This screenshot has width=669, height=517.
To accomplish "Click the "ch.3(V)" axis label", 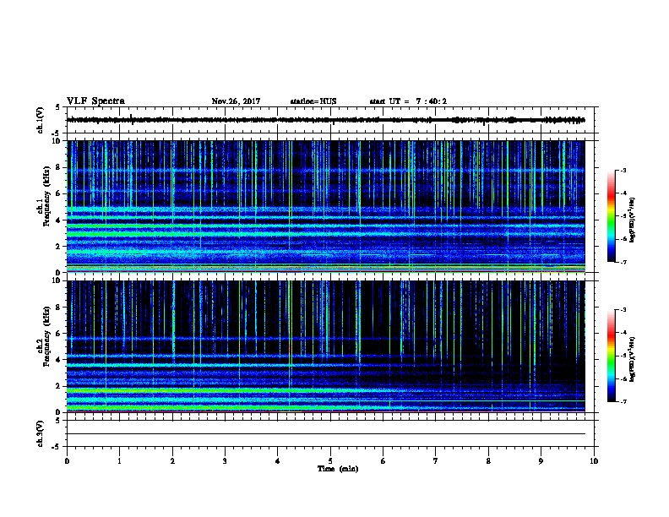I will pyautogui.click(x=41, y=433).
